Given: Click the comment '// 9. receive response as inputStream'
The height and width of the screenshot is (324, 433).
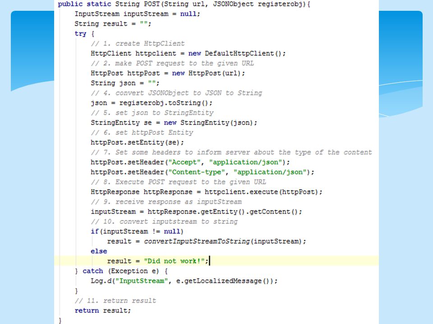Looking at the screenshot, I should 166,202.
